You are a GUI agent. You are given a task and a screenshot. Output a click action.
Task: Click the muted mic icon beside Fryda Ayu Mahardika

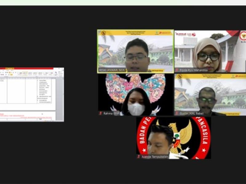tap(177, 70)
